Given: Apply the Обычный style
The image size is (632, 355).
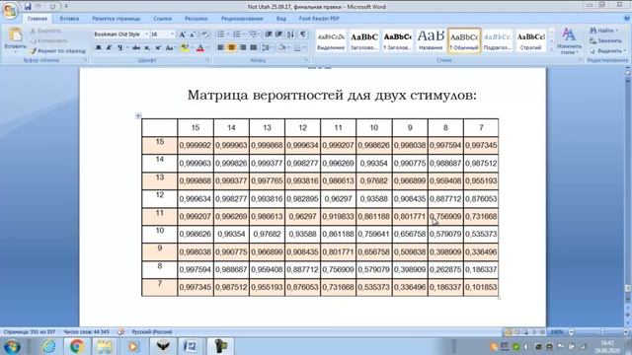Looking at the screenshot, I should (x=464, y=40).
